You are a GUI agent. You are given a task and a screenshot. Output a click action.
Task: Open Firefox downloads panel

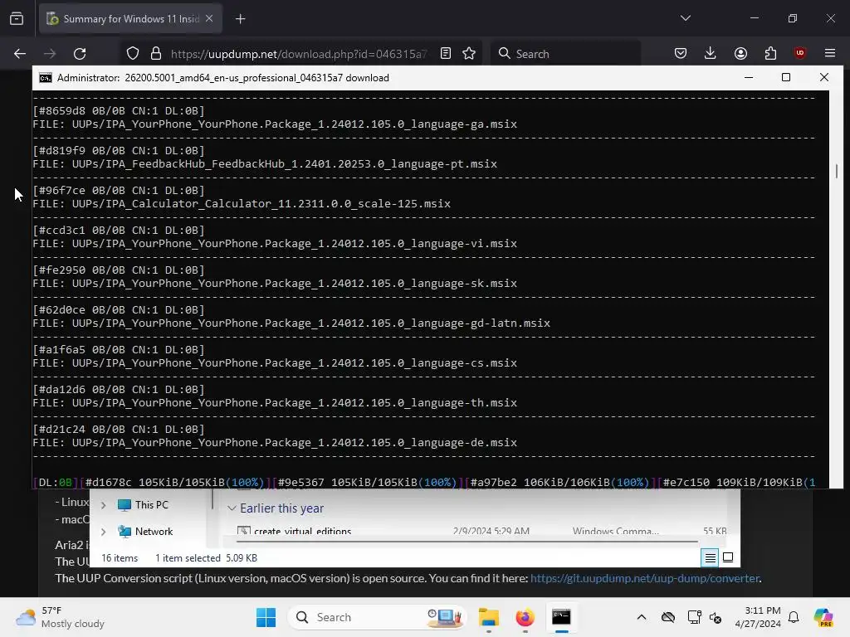click(x=711, y=53)
